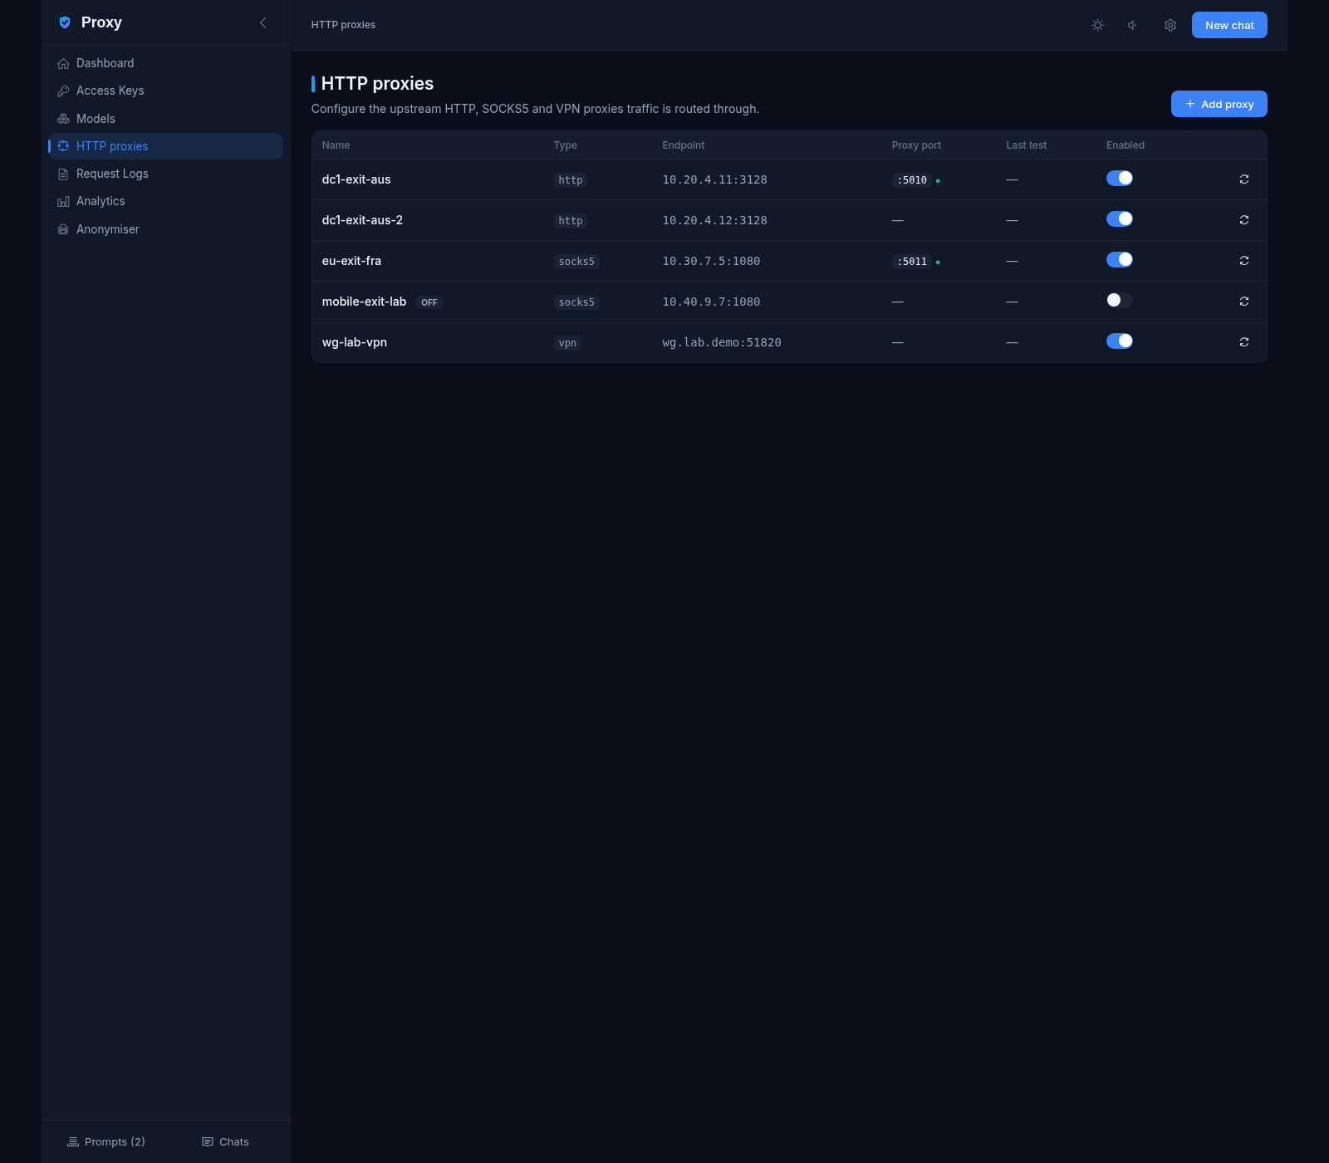Image resolution: width=1329 pixels, height=1163 pixels.
Task: Click the mobile-exit-lab proxy name
Action: point(364,302)
